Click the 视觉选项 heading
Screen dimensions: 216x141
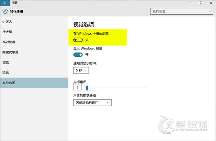coord(84,24)
